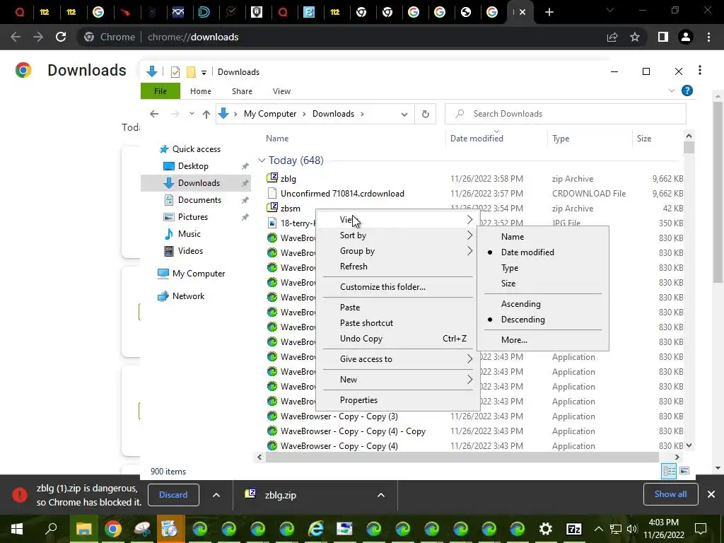Open the Chrome profile avatar
The width and height of the screenshot is (724, 543).
coord(686,37)
